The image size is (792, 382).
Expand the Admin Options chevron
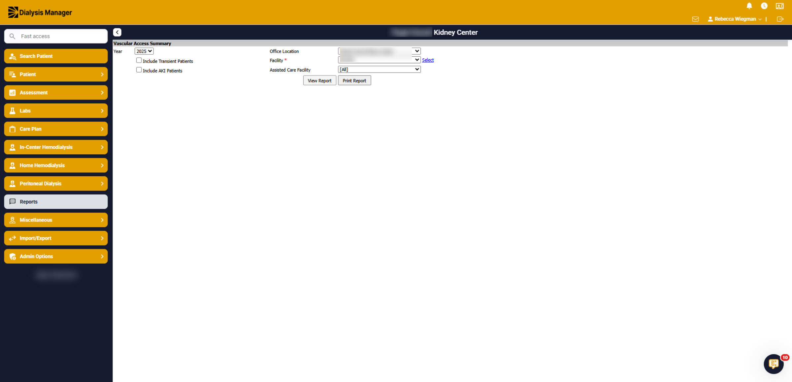(102, 256)
